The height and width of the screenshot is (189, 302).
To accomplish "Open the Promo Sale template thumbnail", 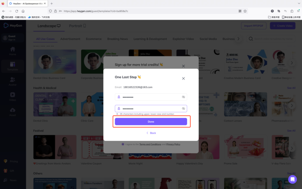I will pos(246,147).
